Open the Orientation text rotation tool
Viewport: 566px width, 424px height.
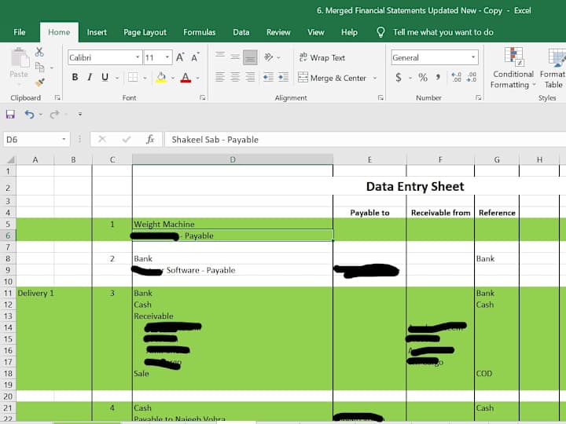[x=268, y=57]
